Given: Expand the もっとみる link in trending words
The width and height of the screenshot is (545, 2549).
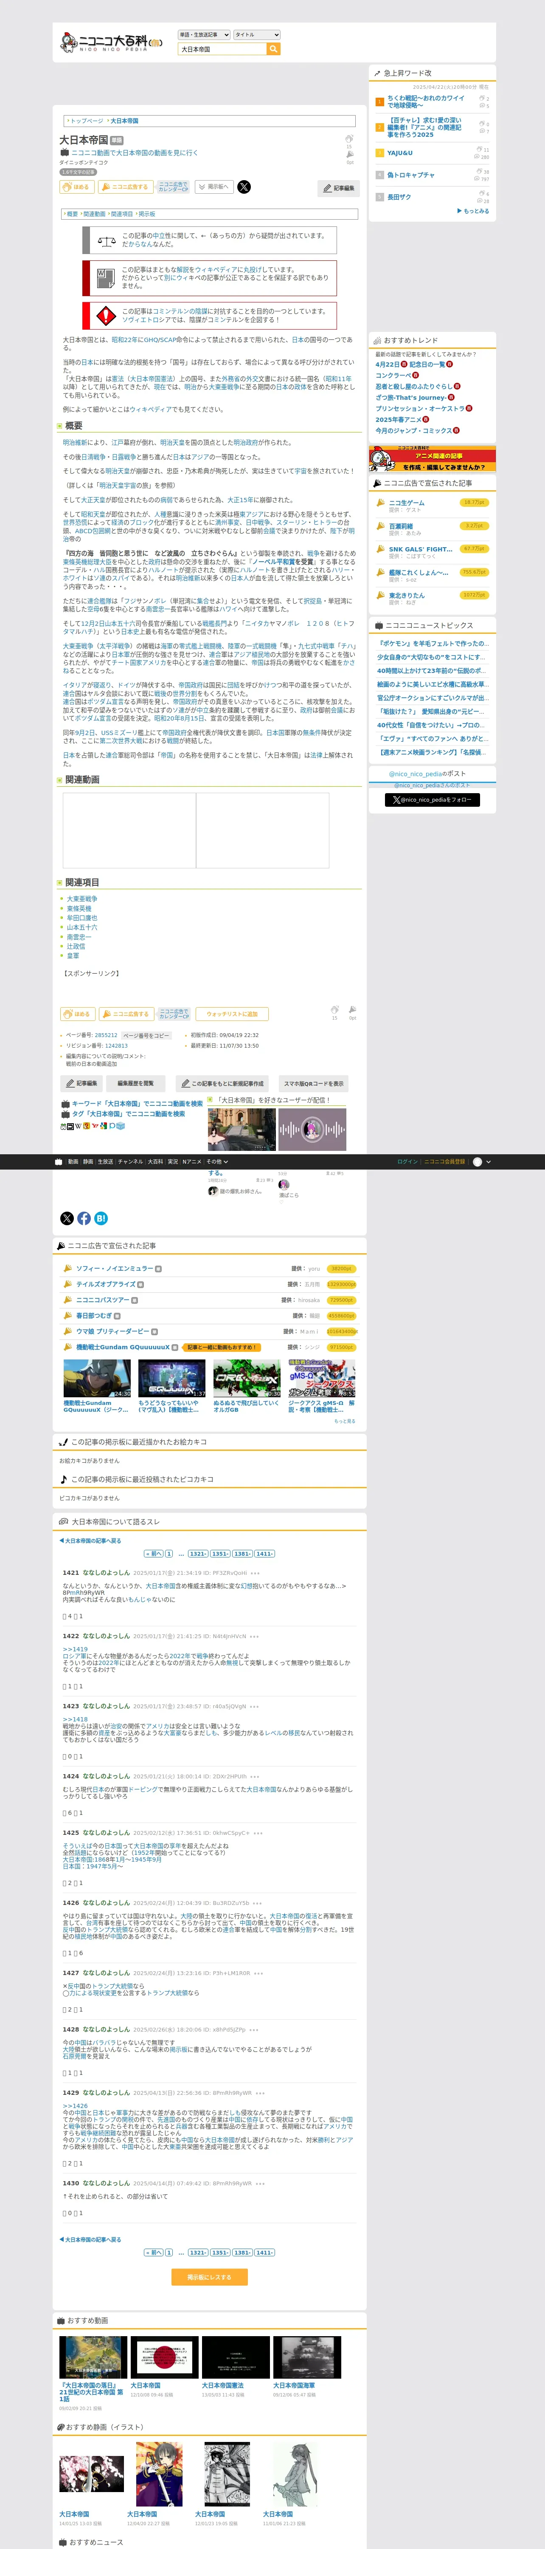Looking at the screenshot, I should pyautogui.click(x=474, y=211).
